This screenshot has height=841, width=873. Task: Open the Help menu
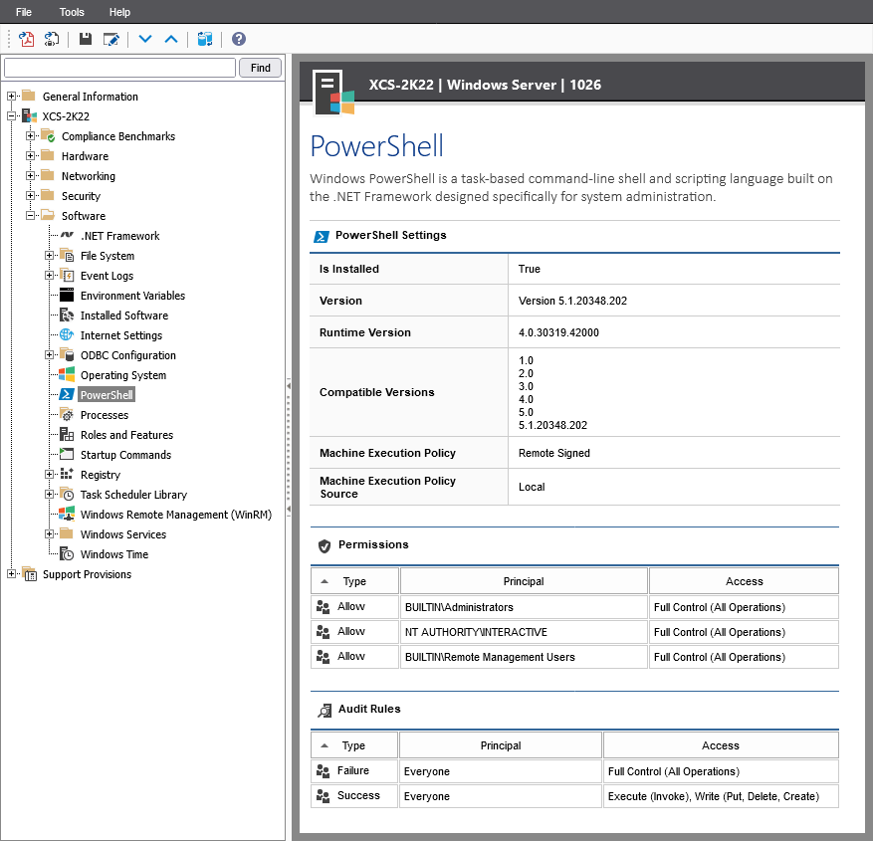[x=119, y=12]
